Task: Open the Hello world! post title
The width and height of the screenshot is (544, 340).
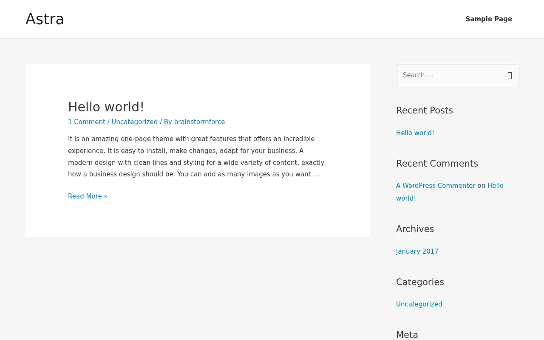Action: [106, 107]
